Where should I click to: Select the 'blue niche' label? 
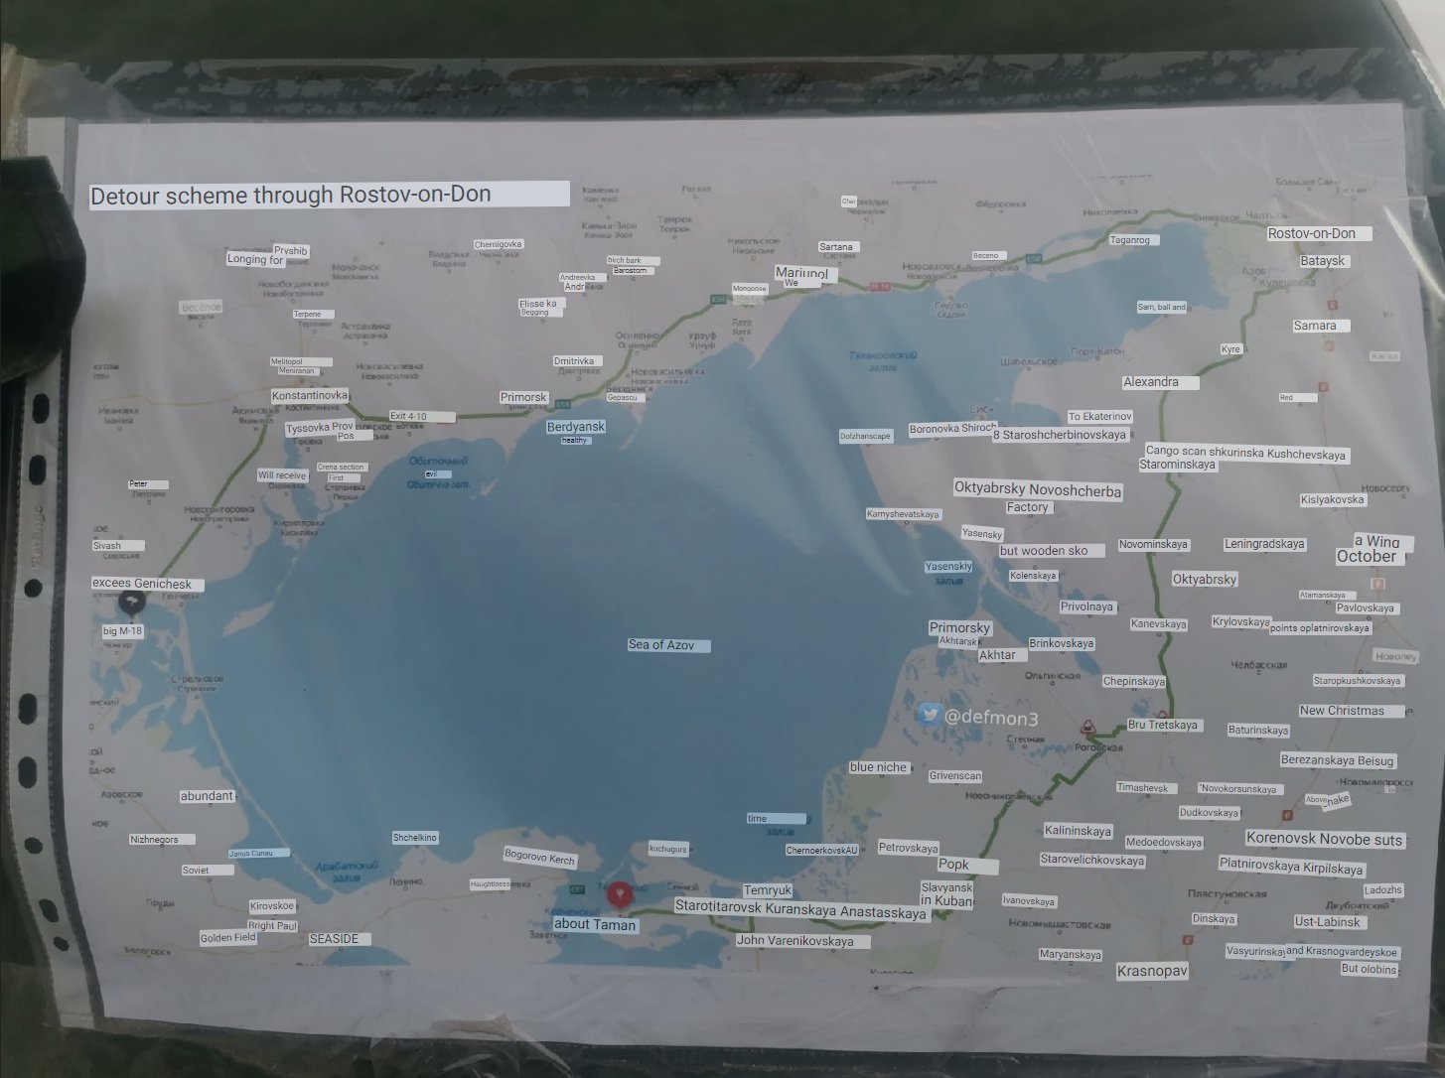(879, 767)
